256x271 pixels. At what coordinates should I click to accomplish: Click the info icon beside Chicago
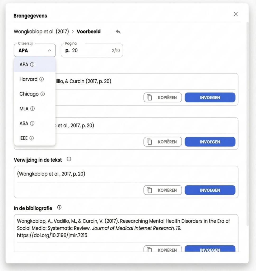[43, 94]
